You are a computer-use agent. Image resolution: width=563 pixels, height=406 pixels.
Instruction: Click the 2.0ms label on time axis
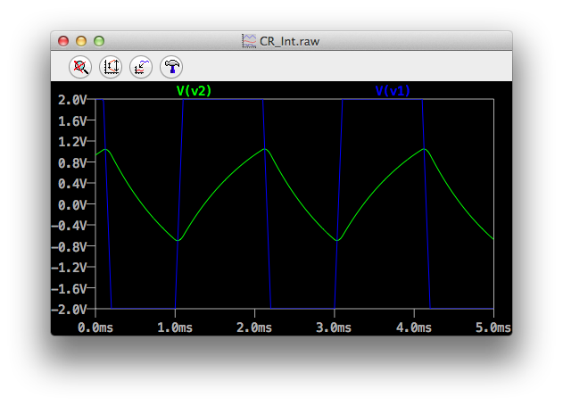[x=254, y=327]
